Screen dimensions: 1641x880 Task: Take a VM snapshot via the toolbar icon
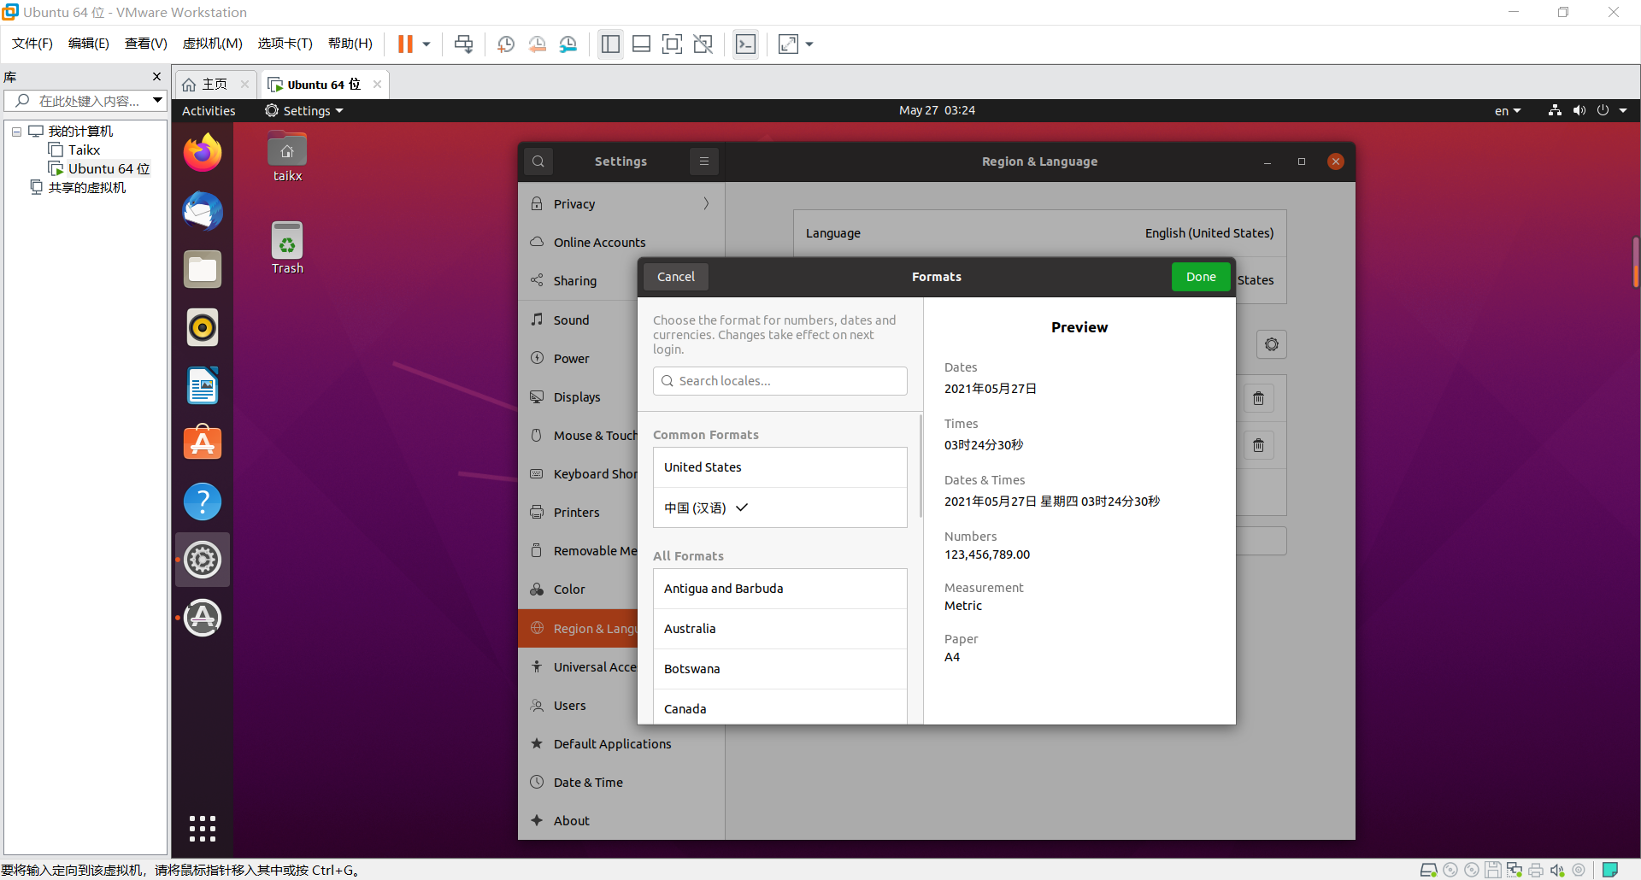click(505, 44)
